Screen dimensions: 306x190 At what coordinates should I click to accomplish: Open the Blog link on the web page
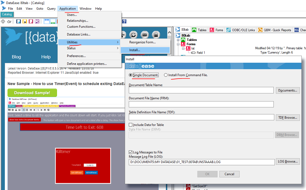pyautogui.click(x=16, y=57)
